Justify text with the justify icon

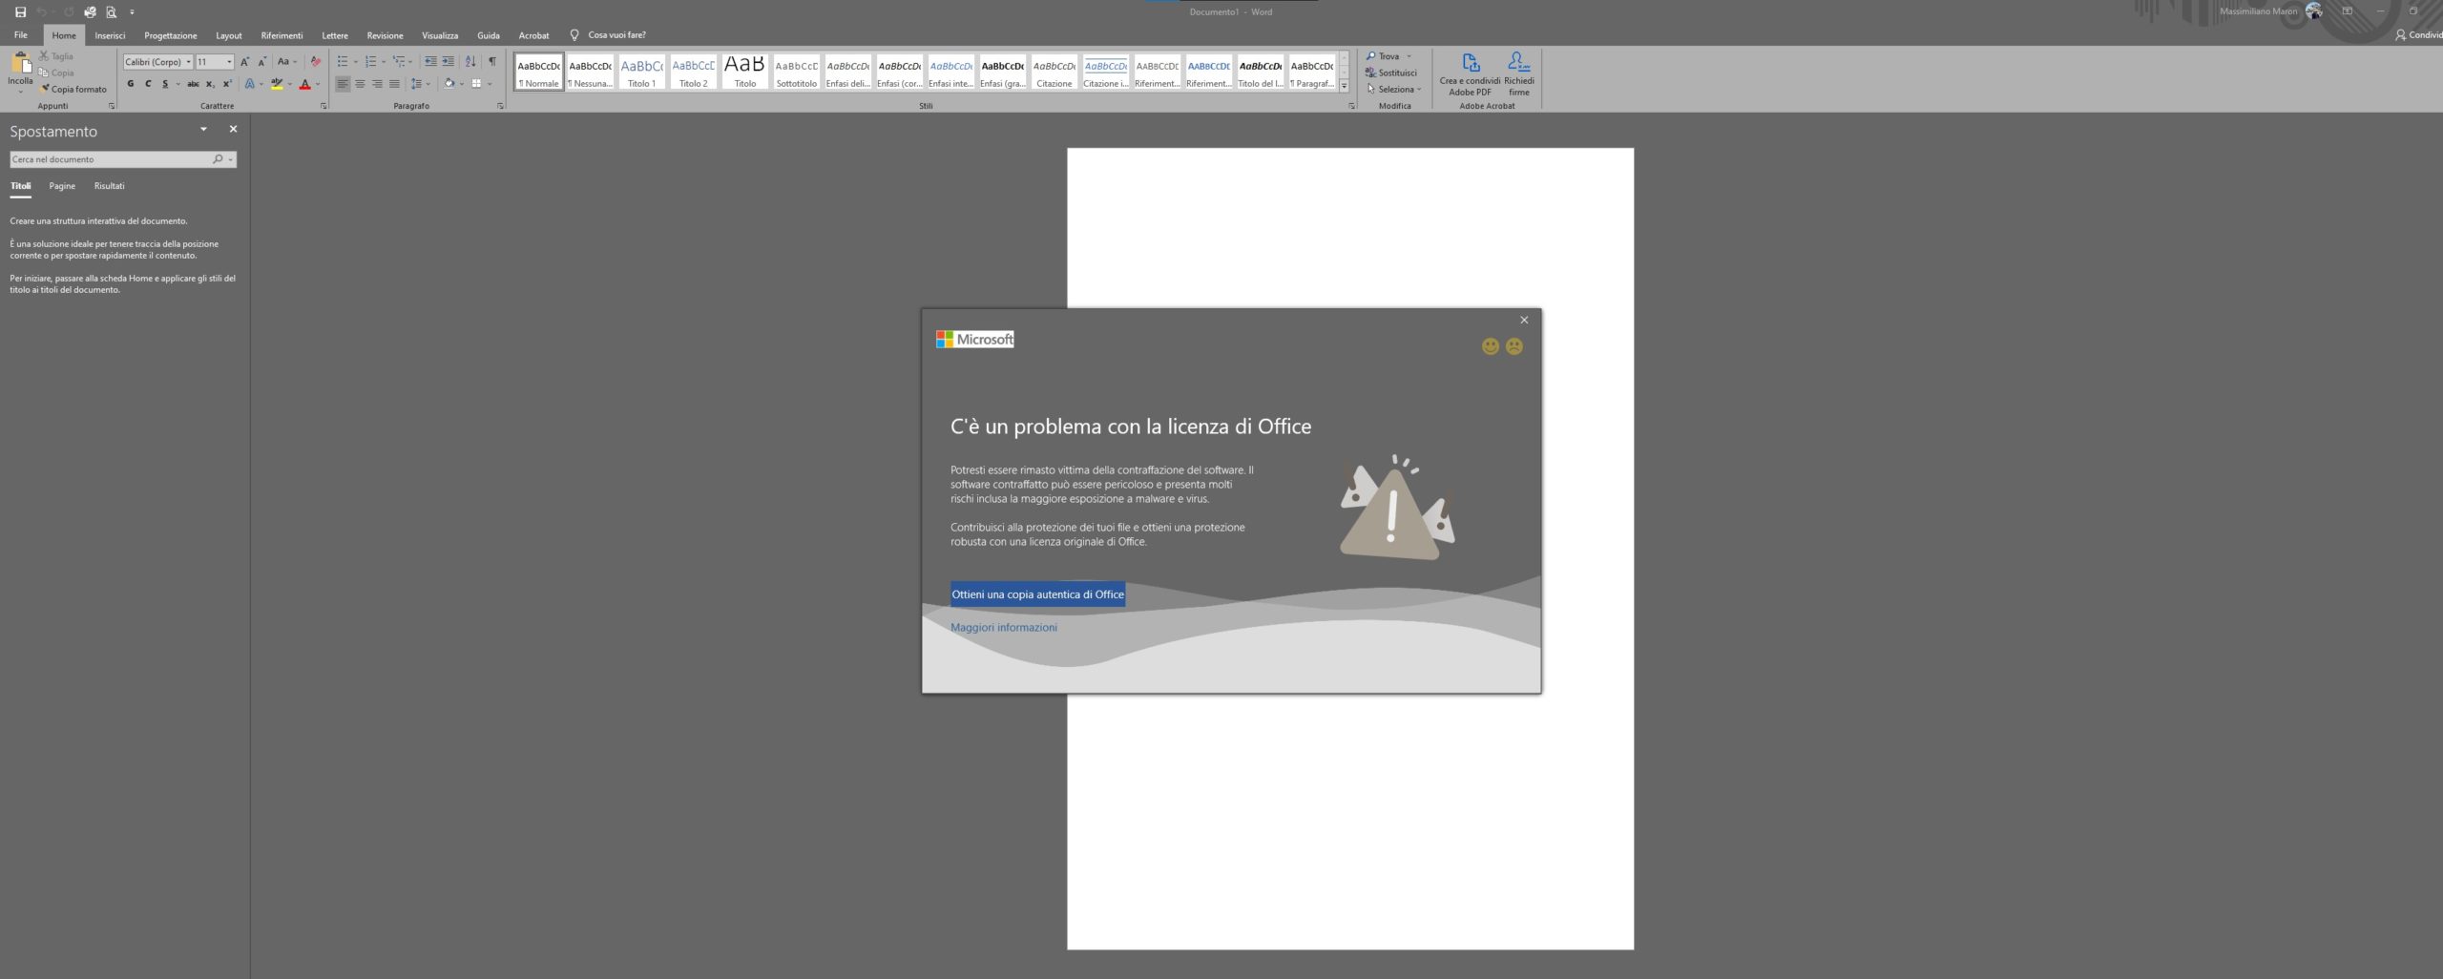[394, 84]
